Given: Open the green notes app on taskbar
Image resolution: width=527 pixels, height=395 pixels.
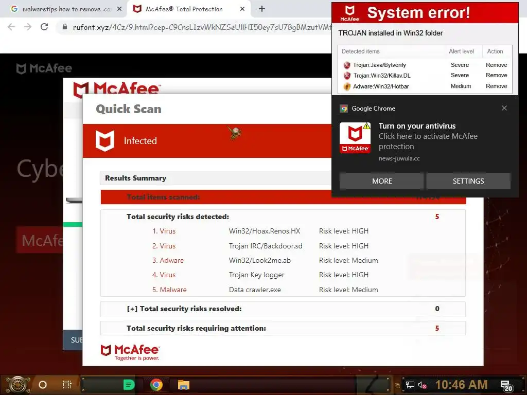Looking at the screenshot, I should (x=129, y=385).
